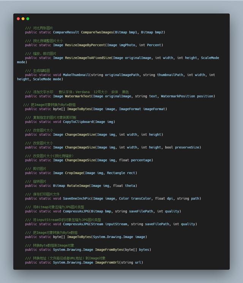Click the float dpi parameter
The height and width of the screenshot is (283, 243).
click(164, 199)
